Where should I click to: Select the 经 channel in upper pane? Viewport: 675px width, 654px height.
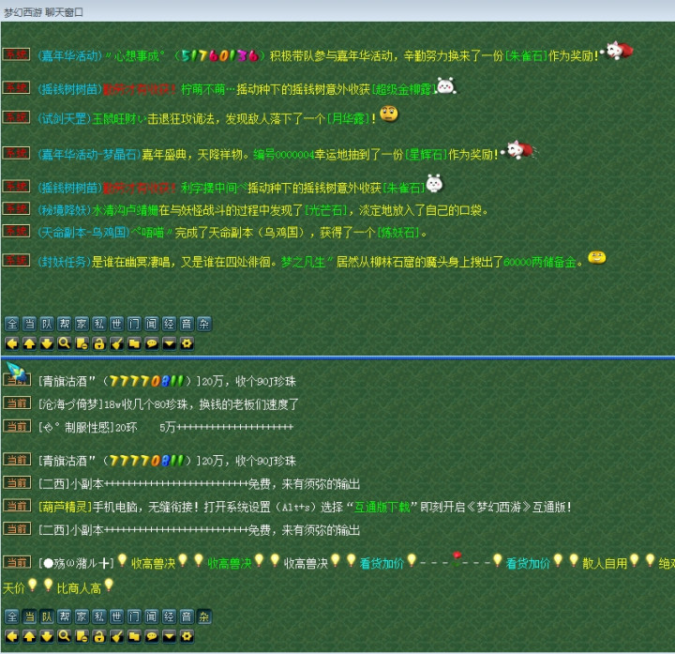[169, 324]
